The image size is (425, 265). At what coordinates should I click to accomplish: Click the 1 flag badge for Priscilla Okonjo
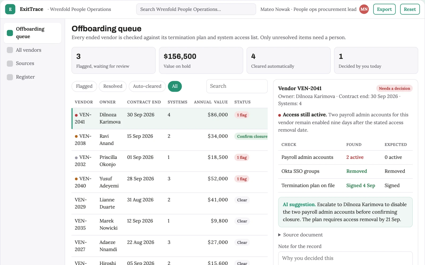point(242,158)
